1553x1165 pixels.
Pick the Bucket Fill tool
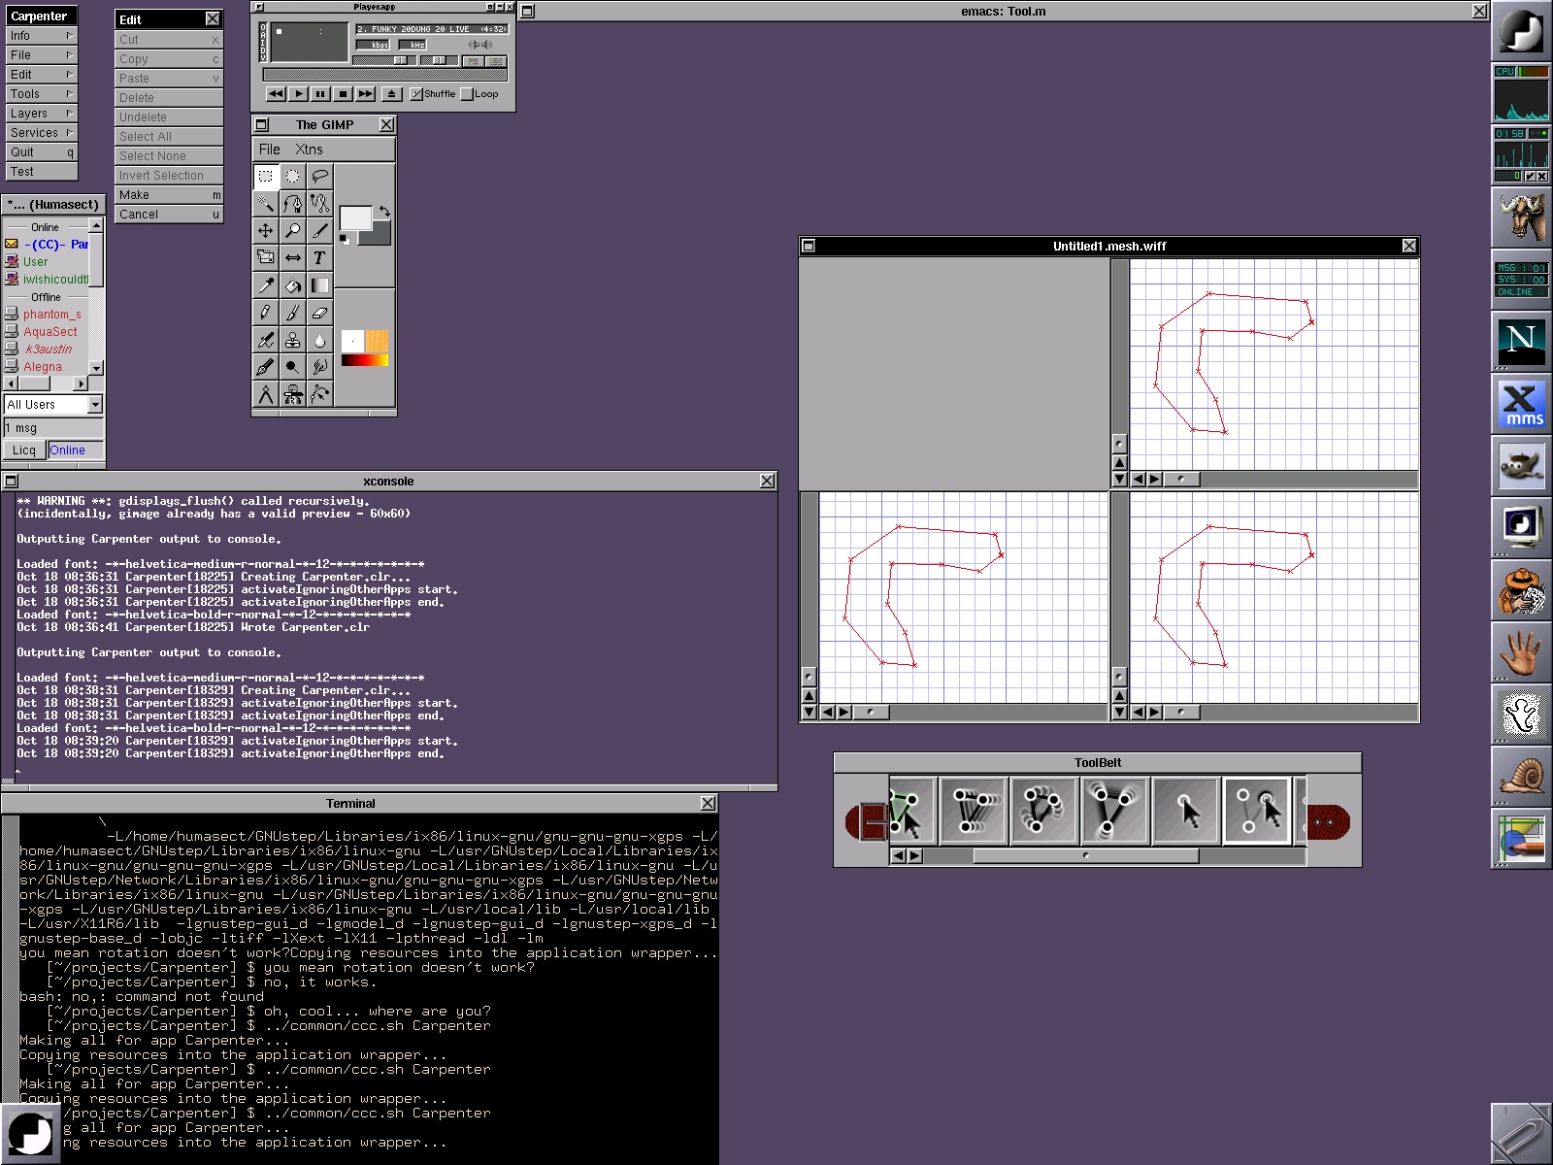(292, 285)
